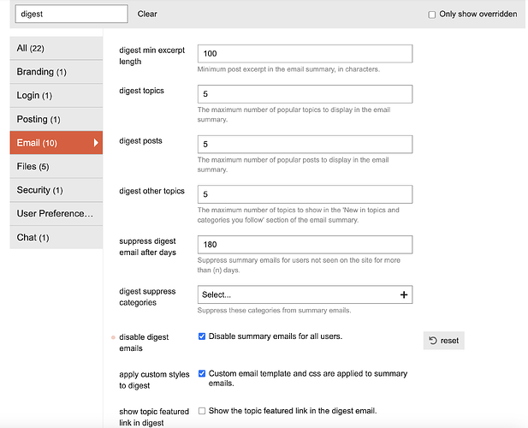The image size is (528, 428).
Task: Open the User Preferences category
Action: (56, 213)
